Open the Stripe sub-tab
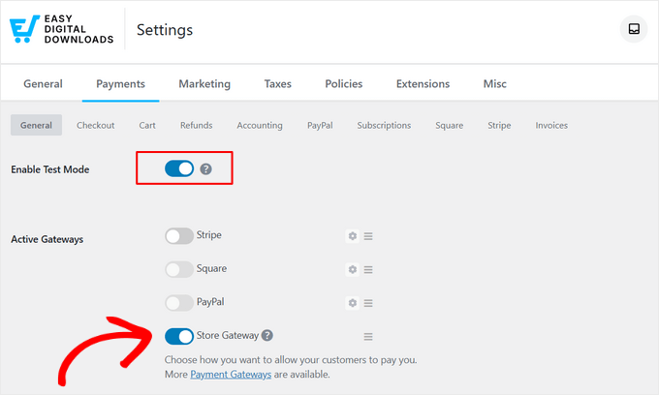The image size is (659, 395). tap(499, 125)
